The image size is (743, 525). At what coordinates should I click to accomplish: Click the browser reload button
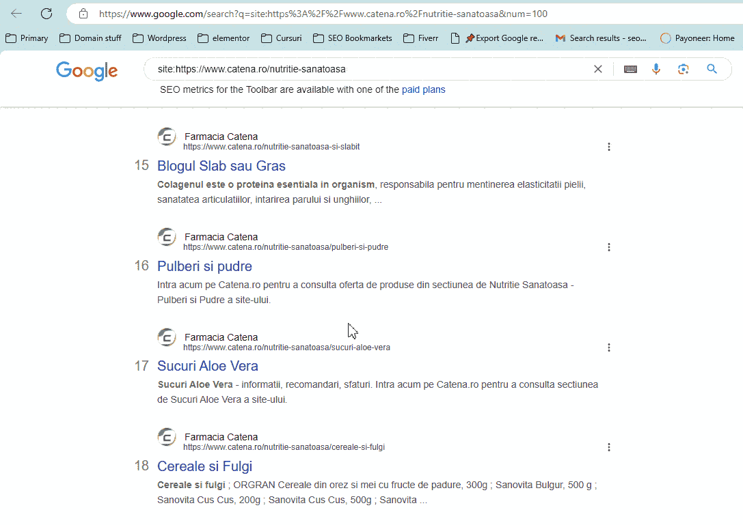46,14
